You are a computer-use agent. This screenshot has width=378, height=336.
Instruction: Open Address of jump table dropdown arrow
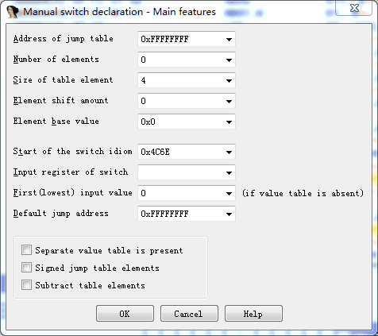point(229,39)
